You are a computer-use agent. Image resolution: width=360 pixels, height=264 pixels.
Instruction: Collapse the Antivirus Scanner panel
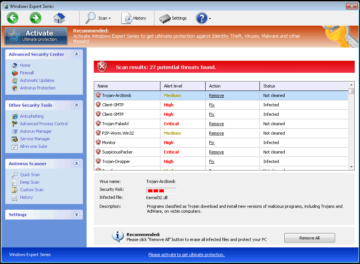tap(77, 164)
